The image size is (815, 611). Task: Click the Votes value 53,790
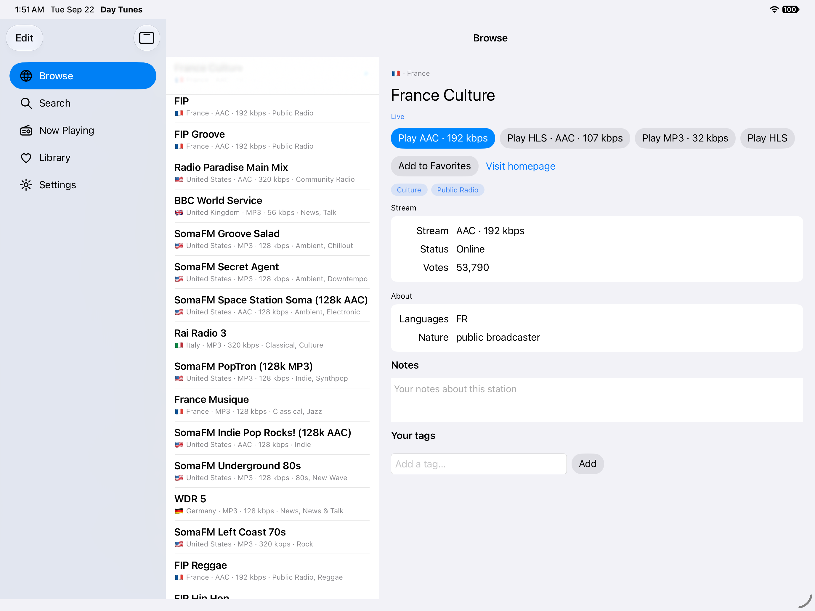[473, 267]
